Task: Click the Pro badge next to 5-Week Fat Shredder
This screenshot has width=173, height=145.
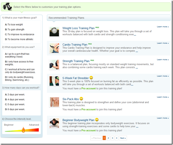Action: (x=91, y=78)
